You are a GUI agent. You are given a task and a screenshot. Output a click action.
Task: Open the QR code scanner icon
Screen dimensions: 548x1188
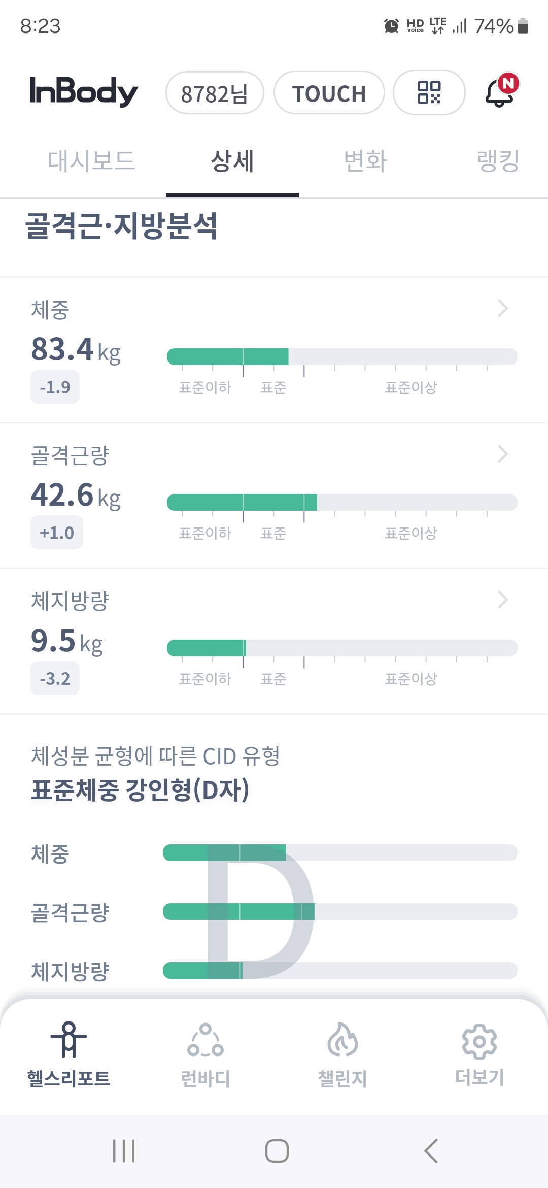pos(429,92)
